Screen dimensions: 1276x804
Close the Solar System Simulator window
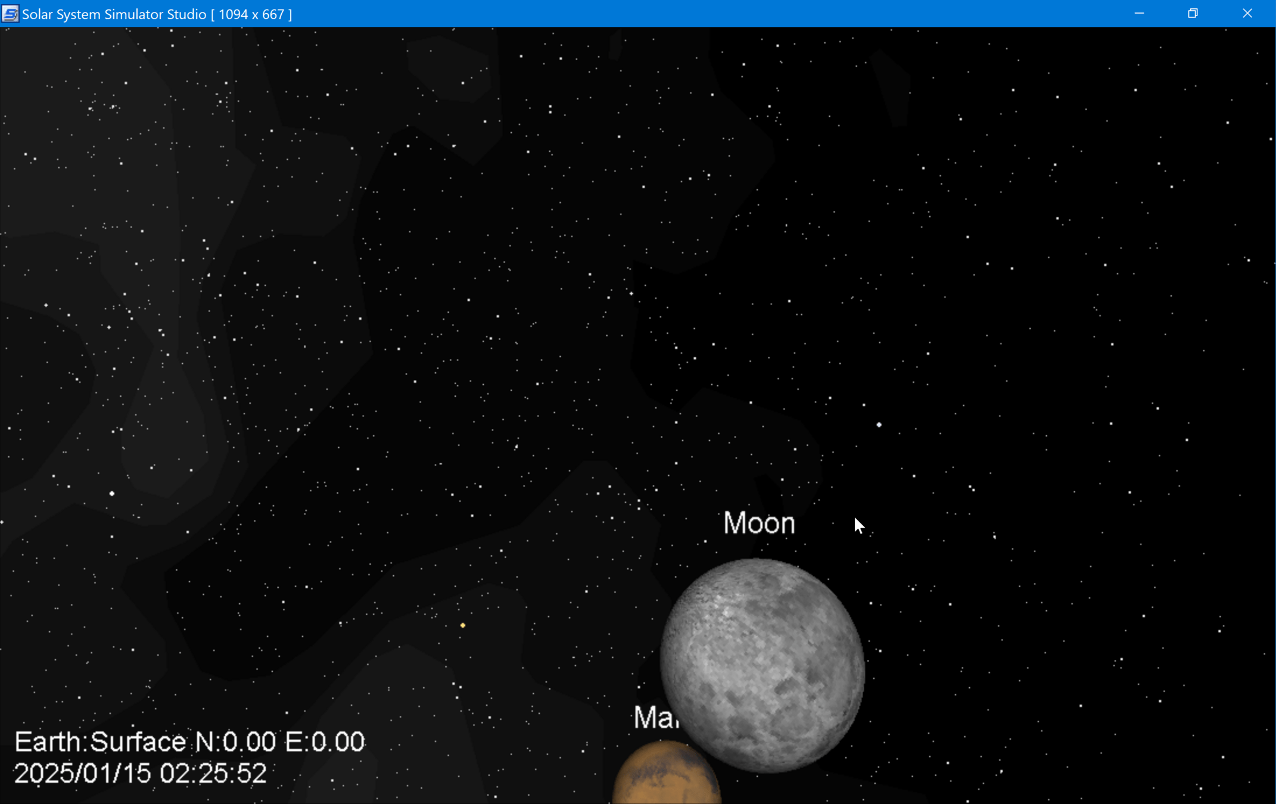[x=1247, y=14]
